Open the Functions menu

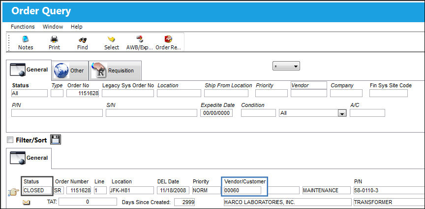coord(23,27)
